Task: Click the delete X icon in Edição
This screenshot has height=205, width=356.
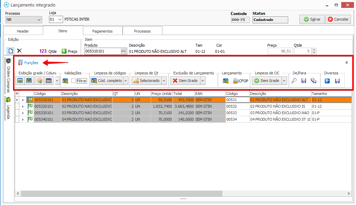Action: tap(20, 51)
